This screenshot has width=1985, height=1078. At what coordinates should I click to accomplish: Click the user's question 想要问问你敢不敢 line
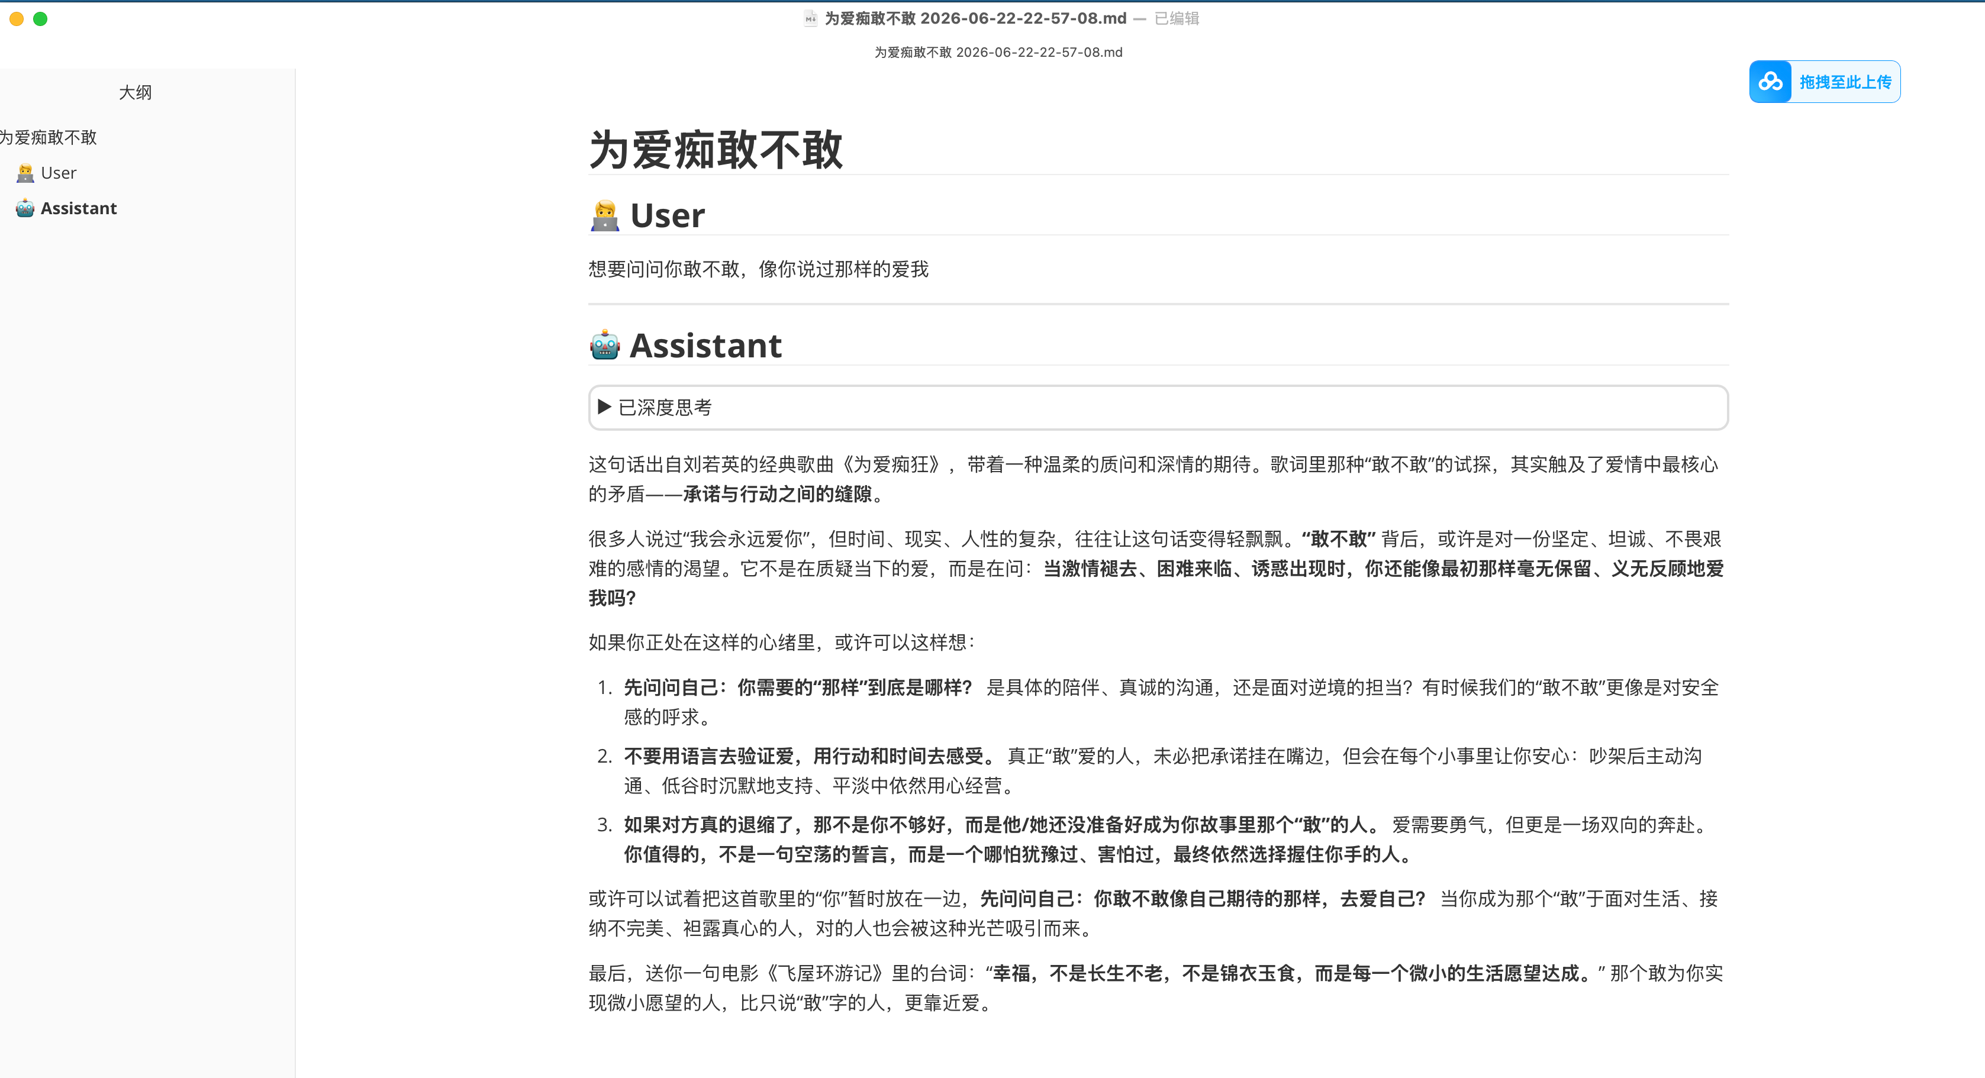(758, 269)
